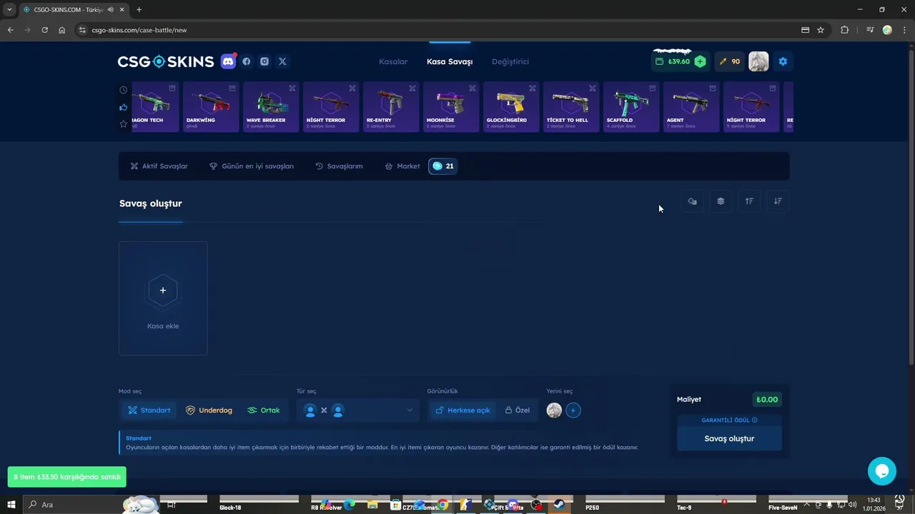Open the AGENT drop card
This screenshot has width=915, height=514.
click(x=691, y=106)
